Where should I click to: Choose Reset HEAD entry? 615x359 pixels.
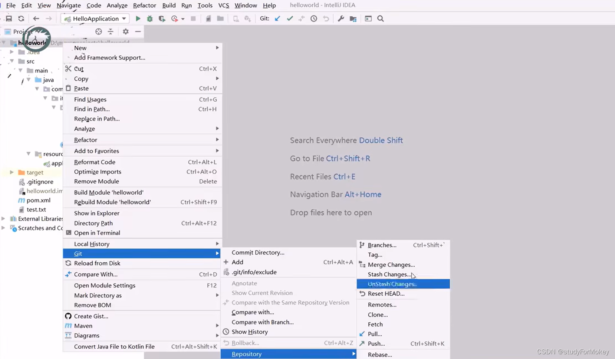(x=403, y=293)
